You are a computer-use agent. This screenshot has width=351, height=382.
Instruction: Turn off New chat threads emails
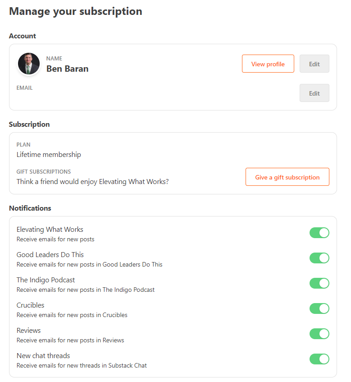pos(319,359)
